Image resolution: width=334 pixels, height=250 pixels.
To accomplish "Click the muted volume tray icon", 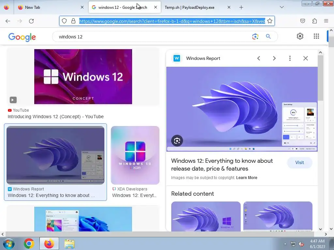I will 301,244.
